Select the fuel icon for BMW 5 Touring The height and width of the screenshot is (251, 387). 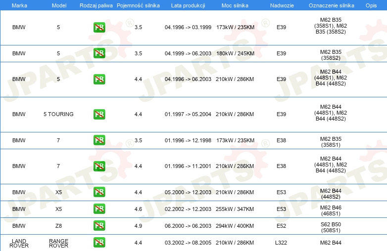(x=99, y=114)
